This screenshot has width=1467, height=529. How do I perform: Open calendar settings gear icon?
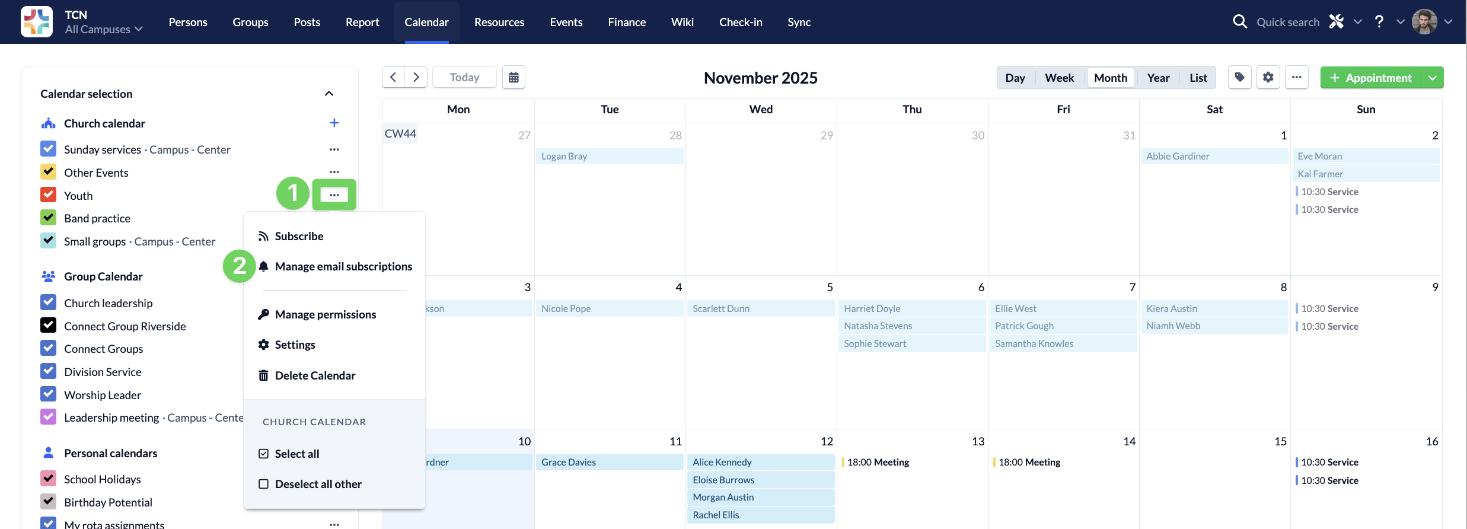click(x=1268, y=78)
